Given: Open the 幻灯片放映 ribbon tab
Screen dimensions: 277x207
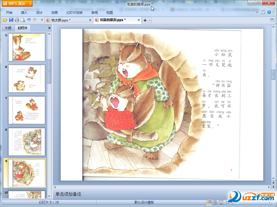Looking at the screenshot, I should [74, 12].
